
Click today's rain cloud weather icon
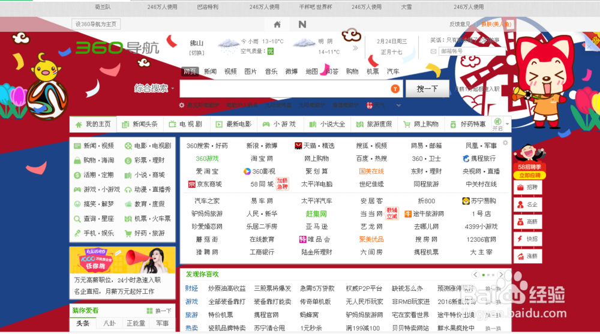pyautogui.click(x=228, y=46)
